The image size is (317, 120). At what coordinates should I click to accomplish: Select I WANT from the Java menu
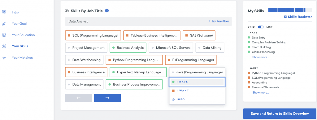(x=197, y=91)
